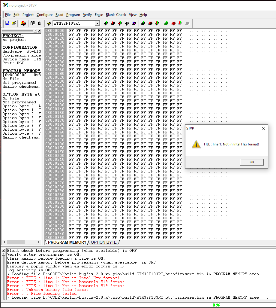Open the Edit menu
Viewport: 276px width, 308px height.
coord(16,15)
